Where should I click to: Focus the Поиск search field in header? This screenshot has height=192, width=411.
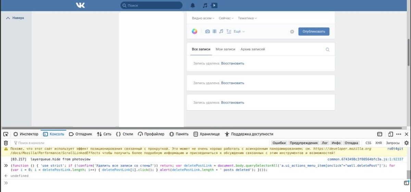tap(151, 5)
